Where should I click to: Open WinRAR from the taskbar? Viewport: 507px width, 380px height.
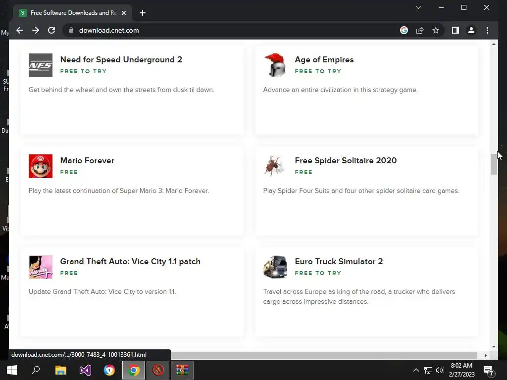click(x=182, y=370)
